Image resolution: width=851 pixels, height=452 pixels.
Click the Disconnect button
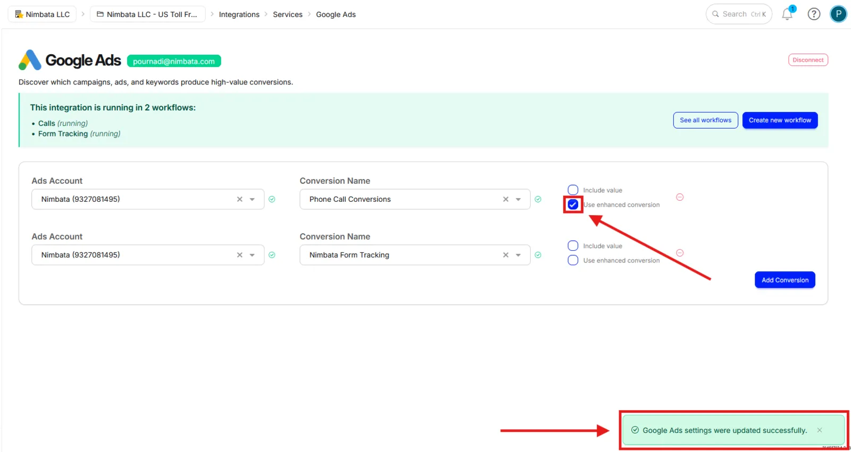(808, 60)
